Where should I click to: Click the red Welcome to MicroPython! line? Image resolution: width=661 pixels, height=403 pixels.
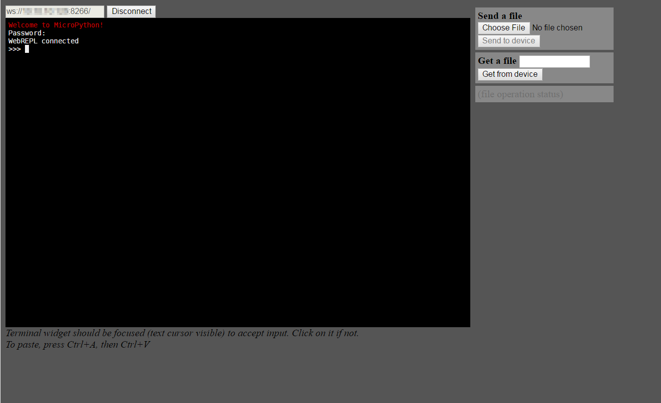[x=56, y=25]
